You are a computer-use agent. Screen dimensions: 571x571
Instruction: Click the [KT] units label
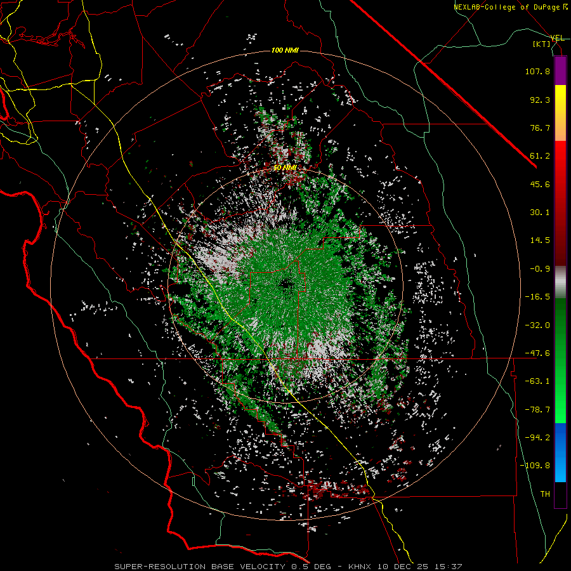click(x=542, y=44)
